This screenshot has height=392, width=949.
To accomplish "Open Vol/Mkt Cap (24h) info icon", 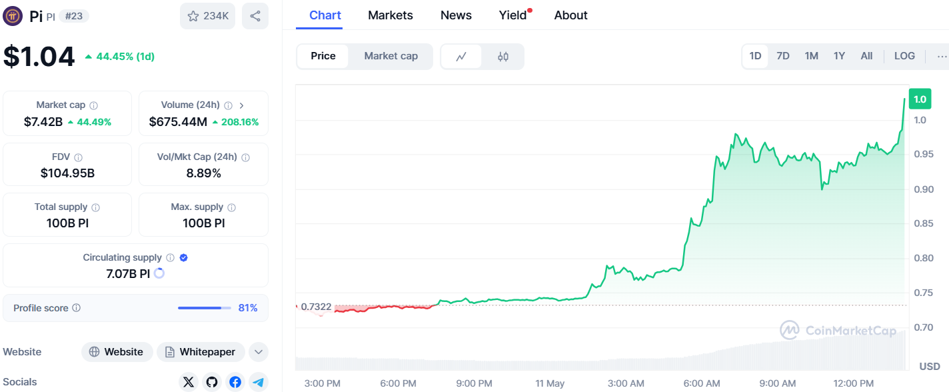I will [x=245, y=157].
